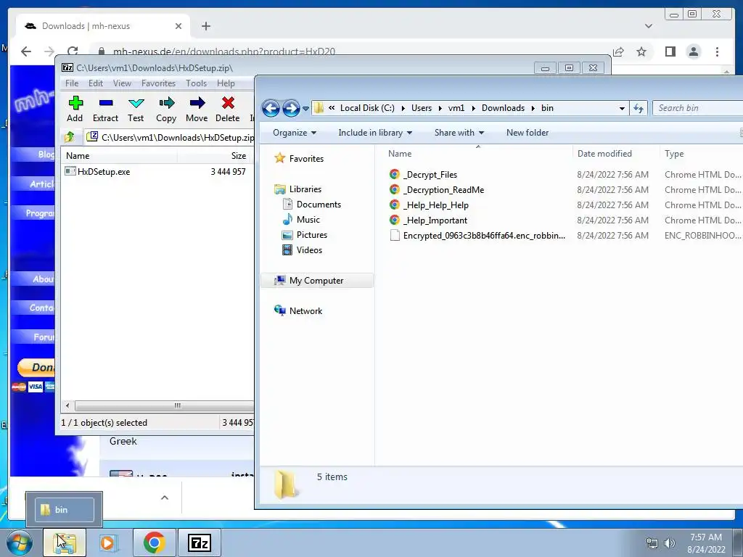Click Users in the address breadcrumb
743x557 pixels.
(x=422, y=108)
